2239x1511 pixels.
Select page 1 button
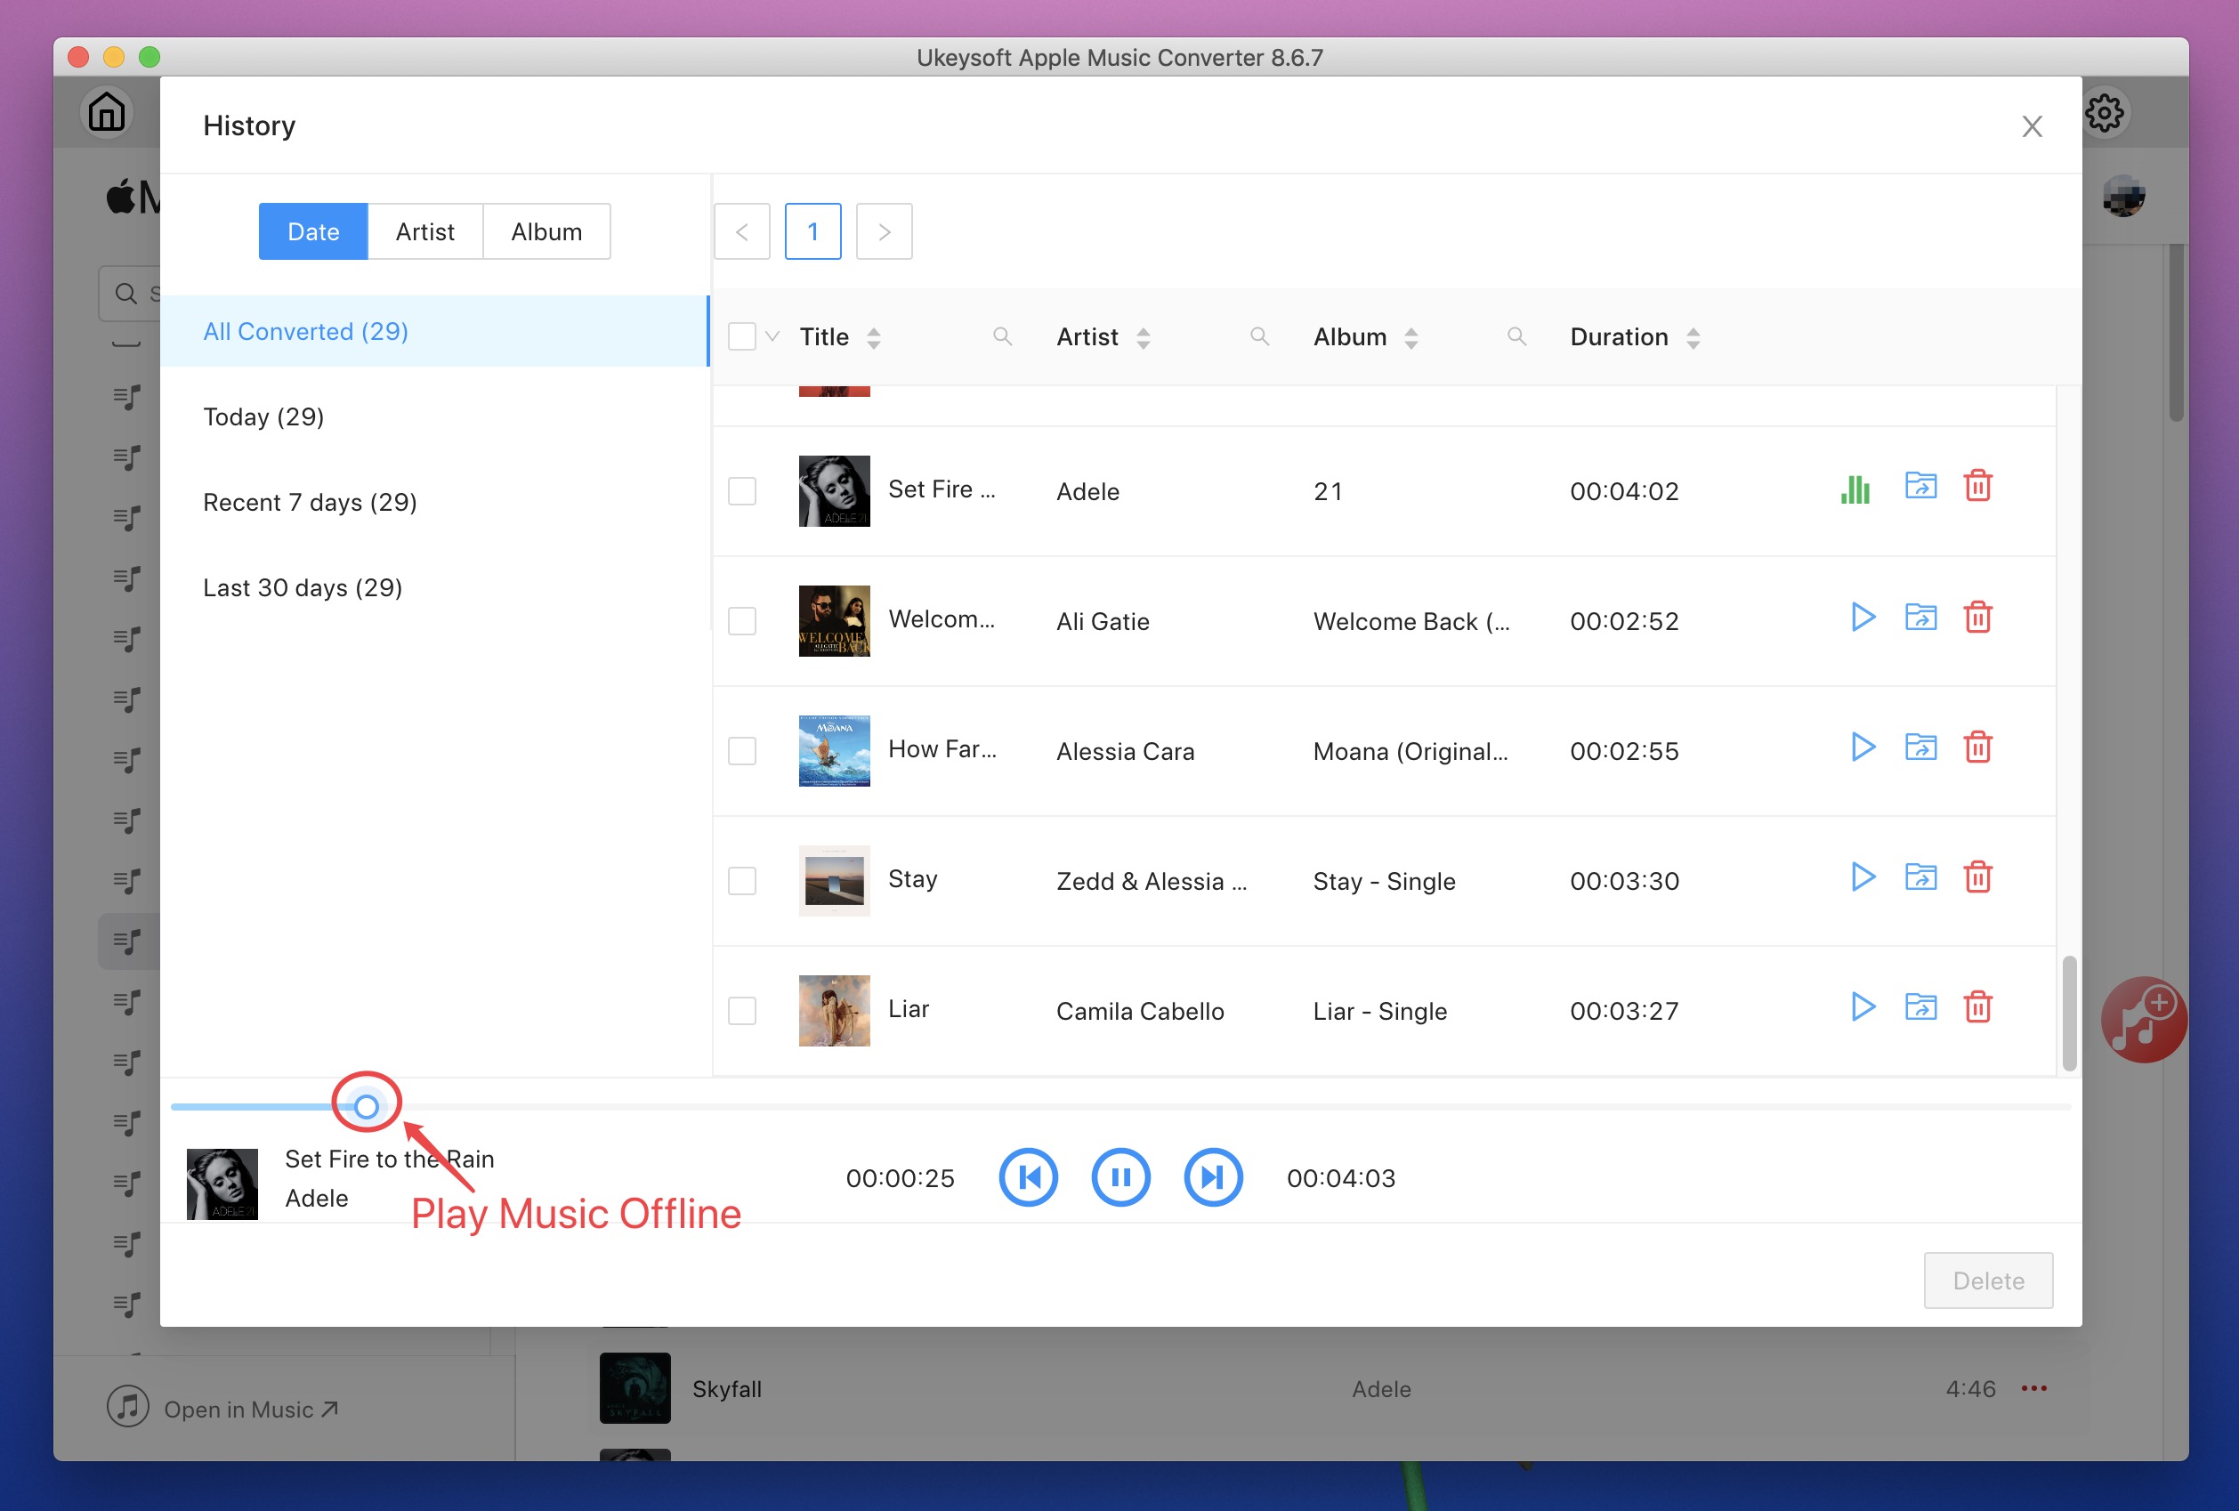click(x=813, y=231)
